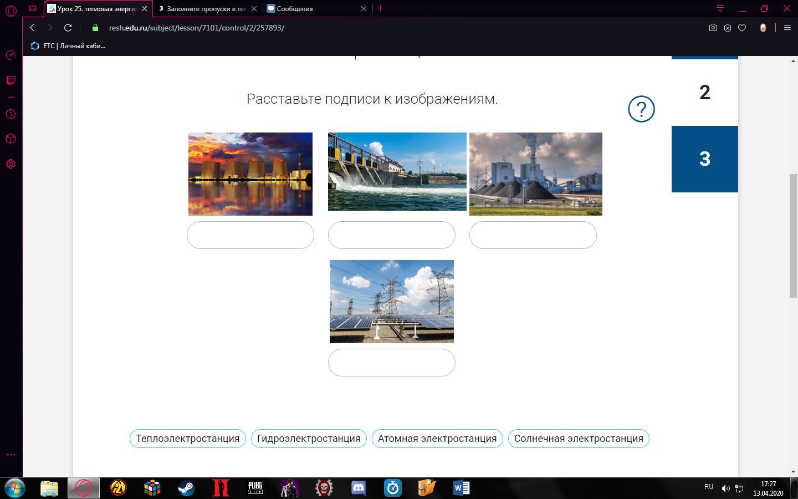Go to task number 2
The image size is (798, 499).
click(705, 93)
